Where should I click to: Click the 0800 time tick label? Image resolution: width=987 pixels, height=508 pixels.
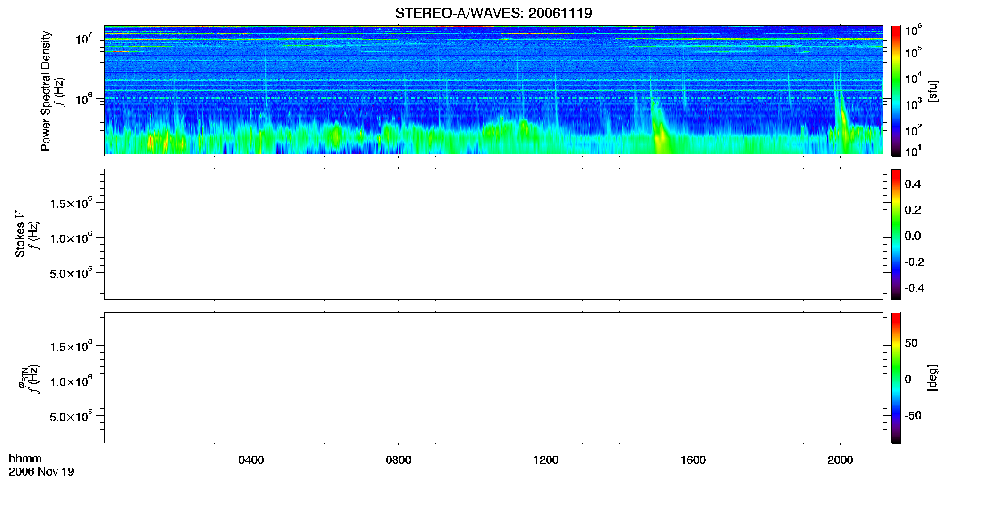[x=398, y=460]
